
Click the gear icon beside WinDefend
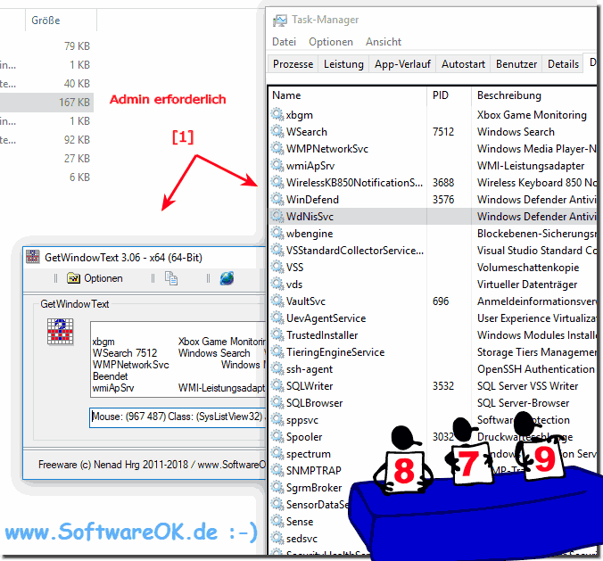[x=277, y=199]
